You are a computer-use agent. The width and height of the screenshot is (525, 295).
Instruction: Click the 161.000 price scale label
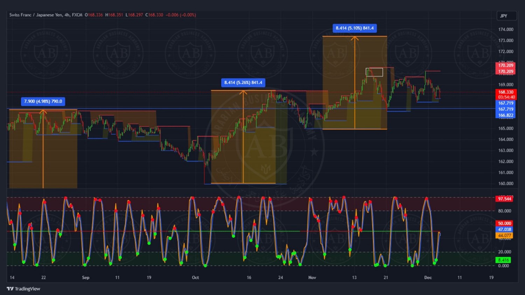click(x=506, y=173)
